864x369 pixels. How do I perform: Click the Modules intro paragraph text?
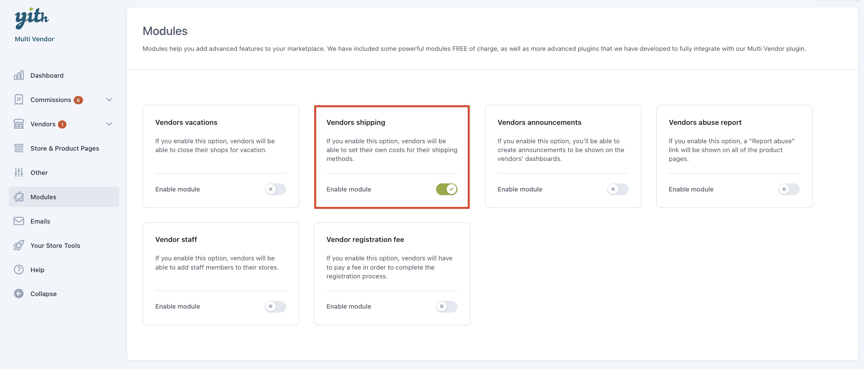click(474, 49)
